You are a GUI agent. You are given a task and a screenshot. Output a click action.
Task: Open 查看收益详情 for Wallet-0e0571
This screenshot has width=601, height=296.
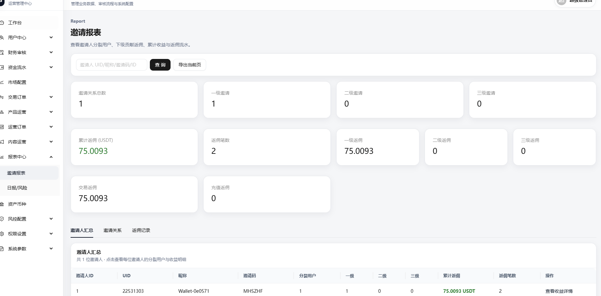pyautogui.click(x=559, y=291)
